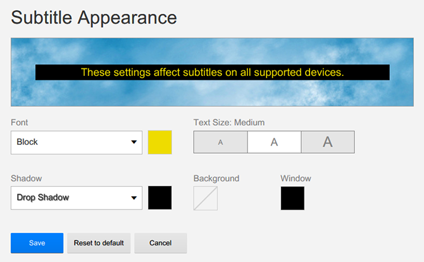
Task: Choose the empty Background color swatch
Action: click(x=206, y=198)
